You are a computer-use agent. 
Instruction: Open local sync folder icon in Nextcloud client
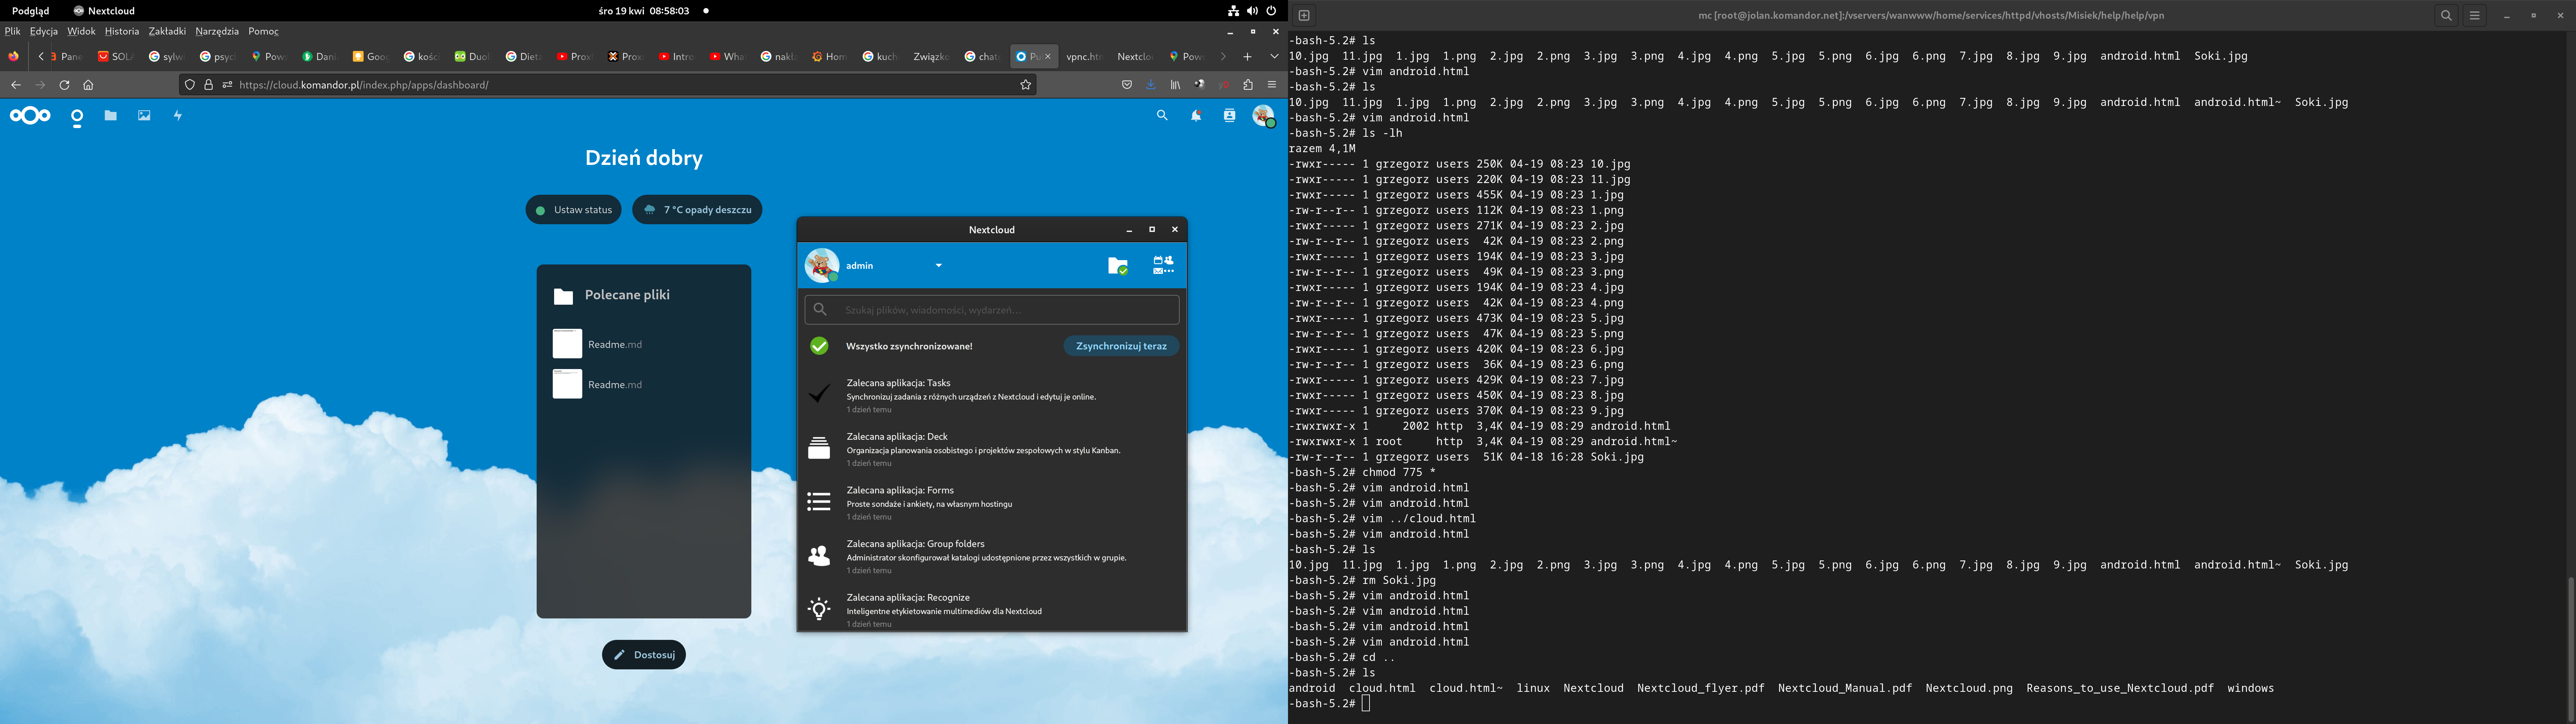tap(1118, 266)
